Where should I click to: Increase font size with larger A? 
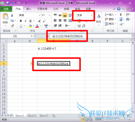(x=39, y=21)
